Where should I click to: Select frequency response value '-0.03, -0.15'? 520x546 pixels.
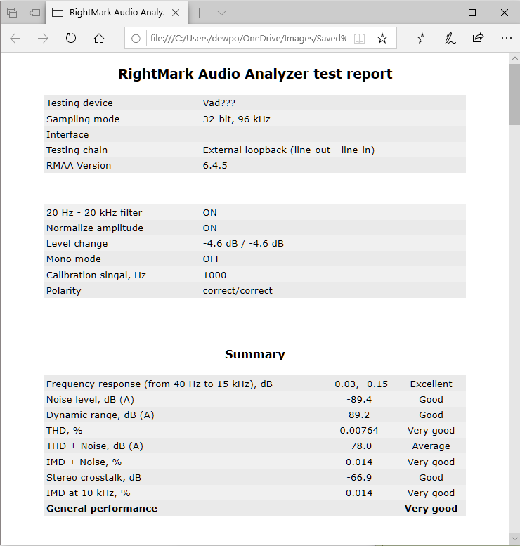(x=359, y=384)
